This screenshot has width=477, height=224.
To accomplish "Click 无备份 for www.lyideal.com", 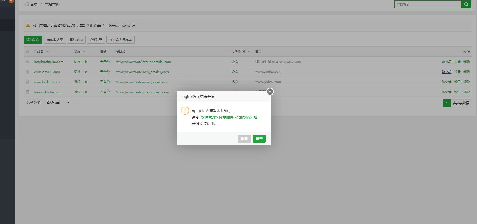I will (x=105, y=82).
